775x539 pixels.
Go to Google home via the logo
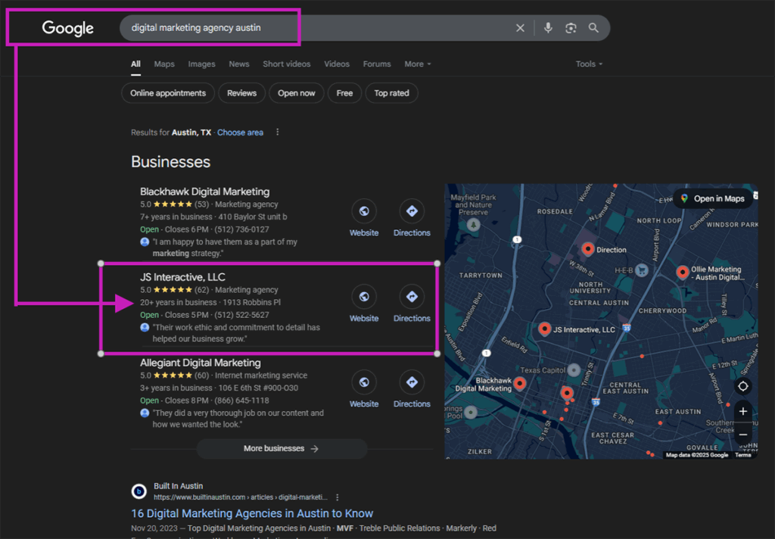tap(67, 28)
